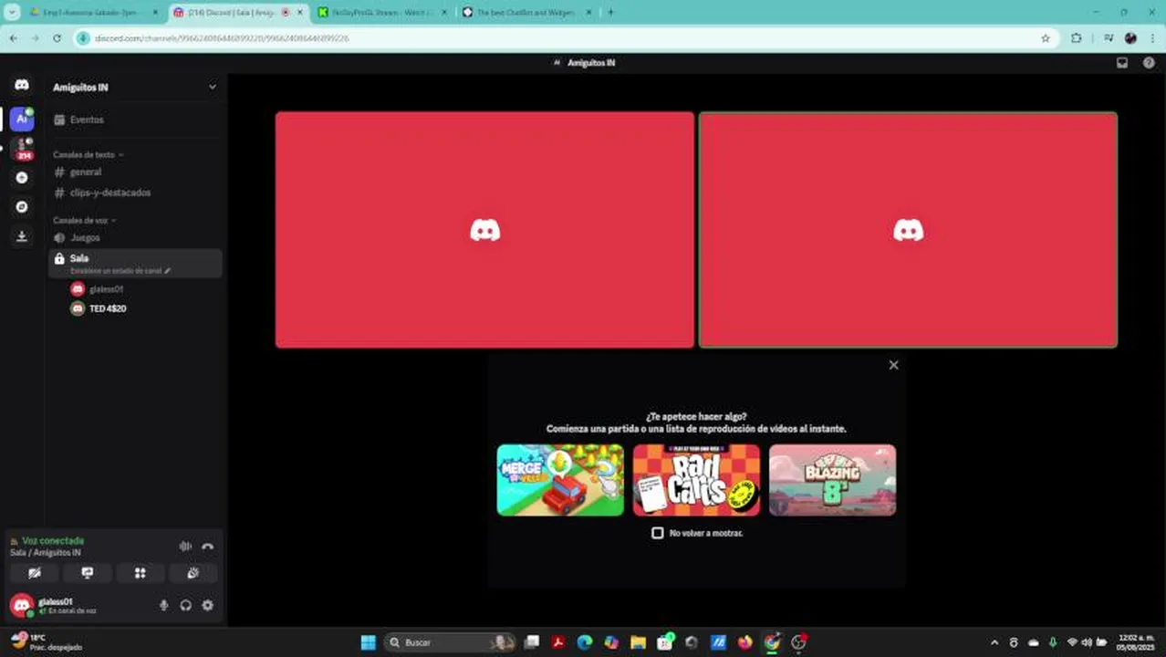Expand the Amiguitos IN server menu
The image size is (1166, 657).
click(x=213, y=87)
